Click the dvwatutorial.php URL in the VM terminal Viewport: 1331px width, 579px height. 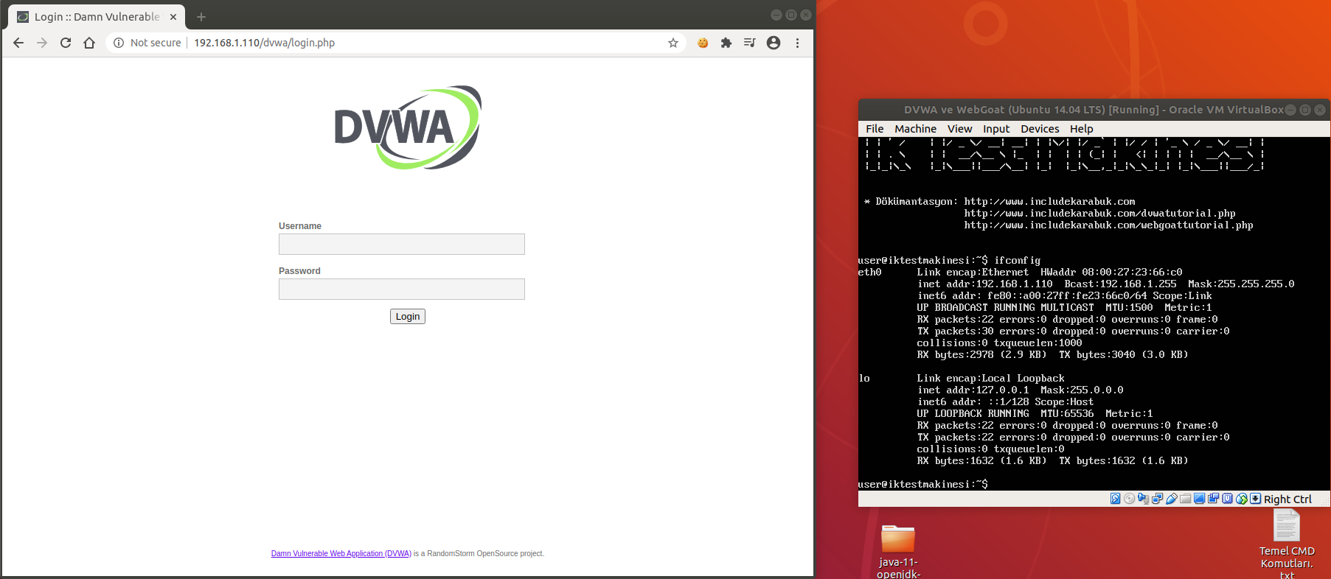click(x=1099, y=213)
